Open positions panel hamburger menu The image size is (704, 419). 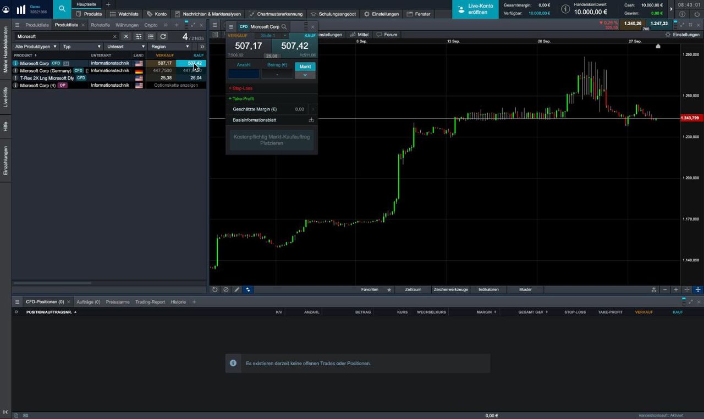point(17,302)
